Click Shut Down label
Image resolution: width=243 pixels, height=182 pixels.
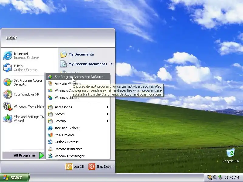click(104, 167)
